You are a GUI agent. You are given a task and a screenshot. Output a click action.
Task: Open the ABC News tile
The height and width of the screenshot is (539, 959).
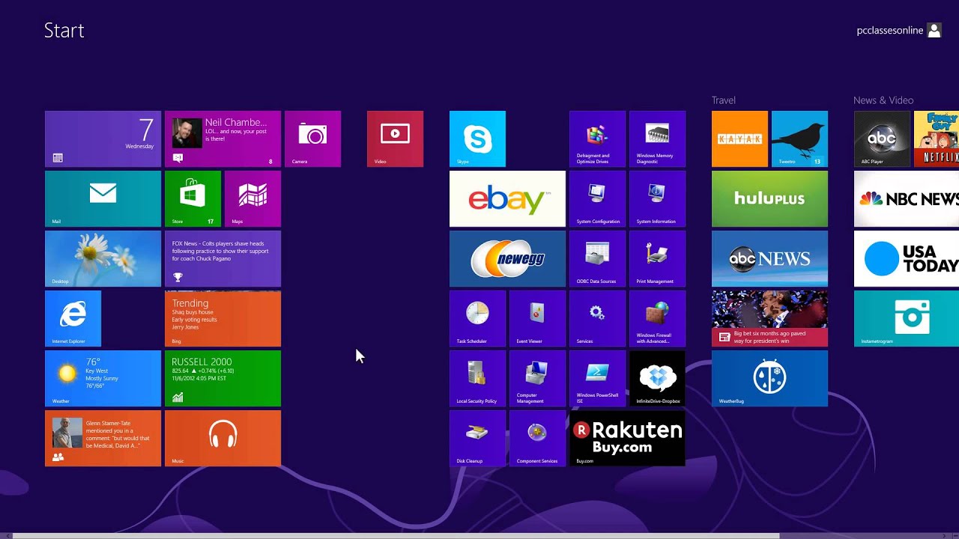click(x=769, y=258)
